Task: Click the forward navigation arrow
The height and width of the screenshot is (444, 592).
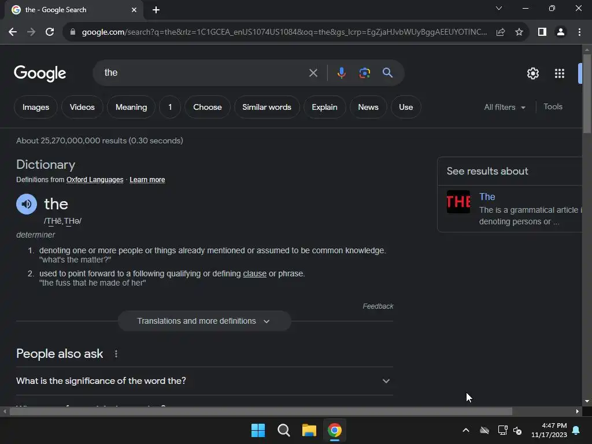Action: [31, 32]
